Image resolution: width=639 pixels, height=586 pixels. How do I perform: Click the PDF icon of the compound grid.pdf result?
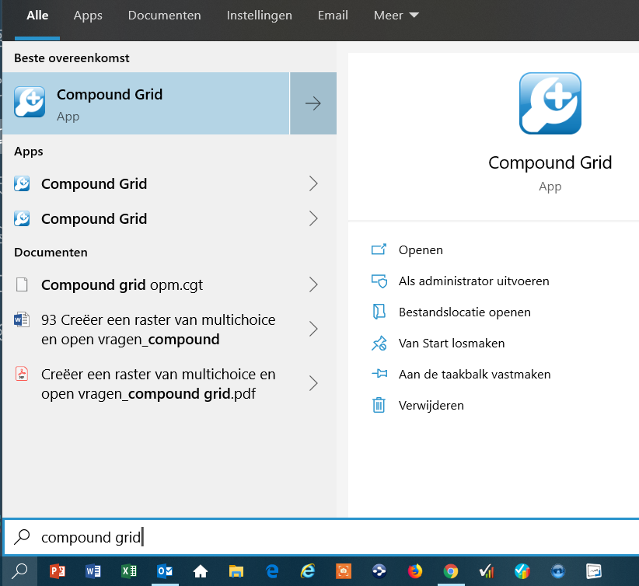pos(22,374)
